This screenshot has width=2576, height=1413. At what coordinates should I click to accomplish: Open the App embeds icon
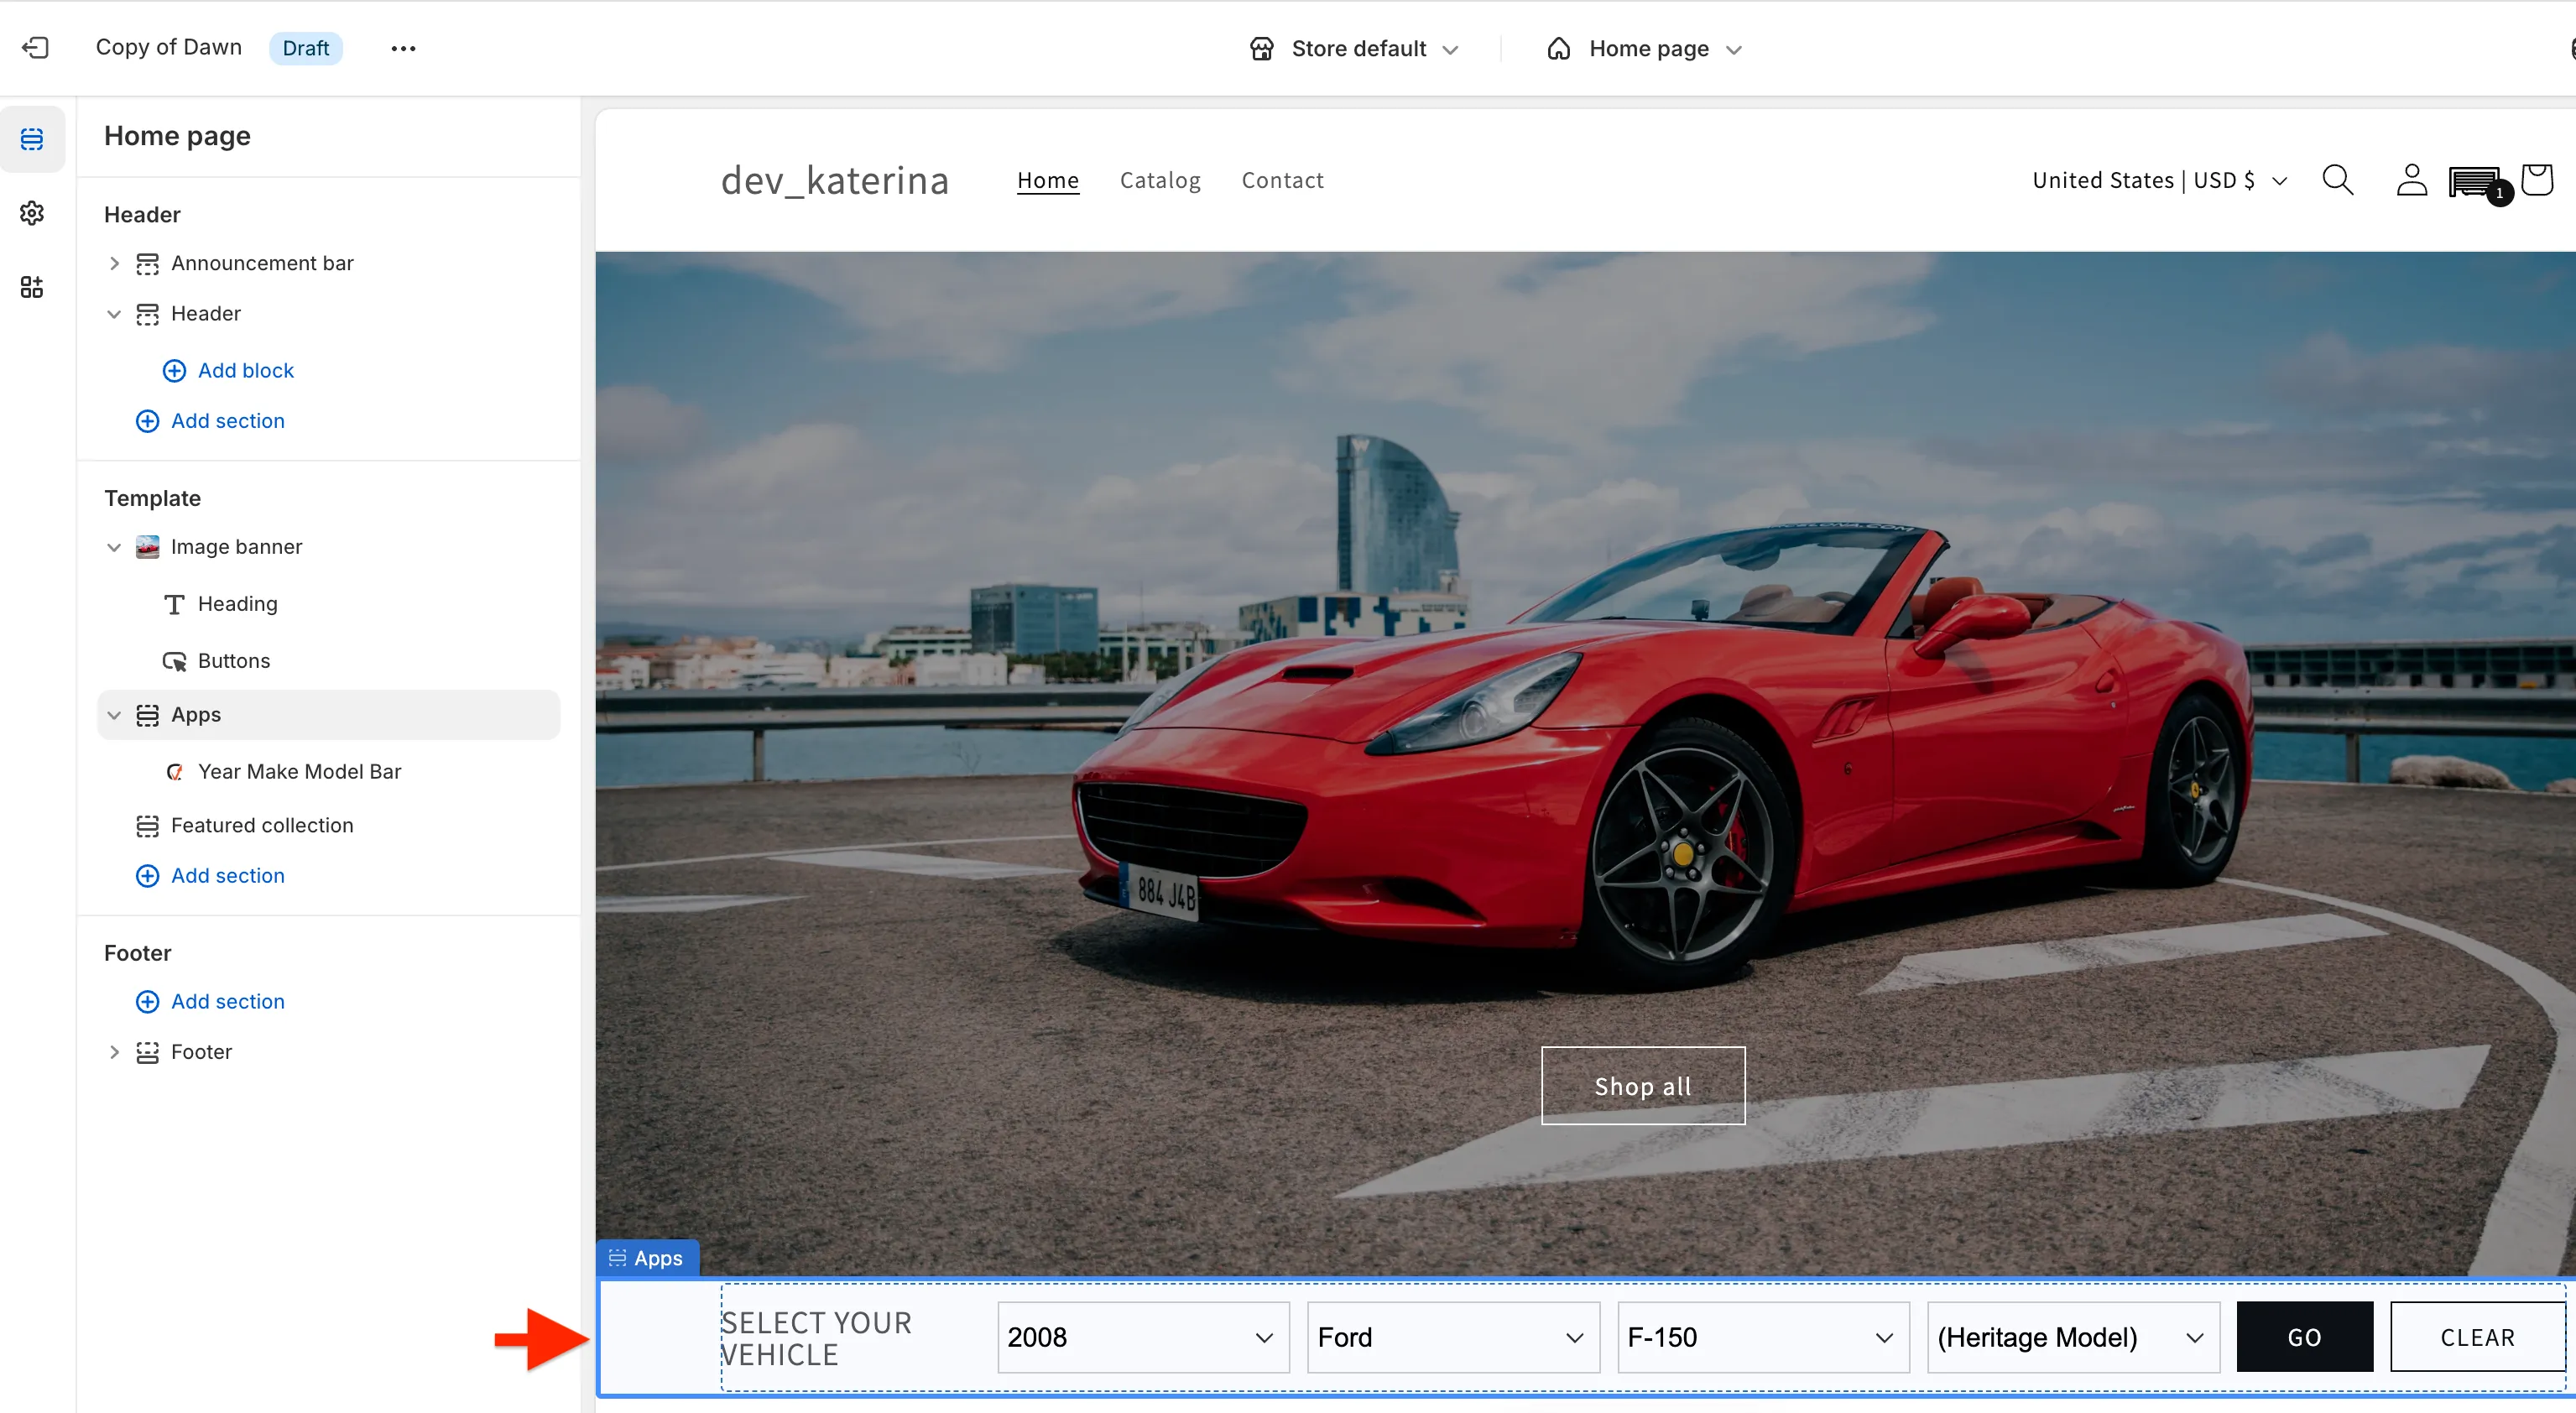point(32,288)
